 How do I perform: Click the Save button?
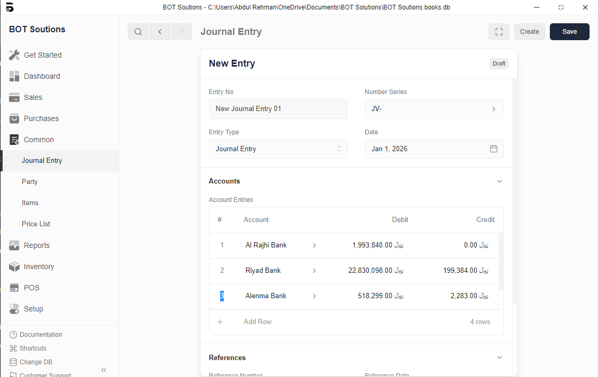(x=569, y=32)
